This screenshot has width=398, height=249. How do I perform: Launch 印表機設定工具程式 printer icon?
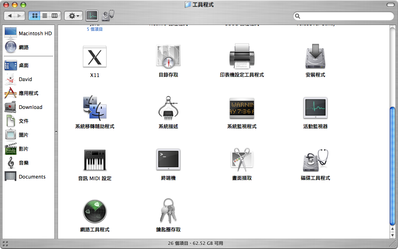(x=242, y=56)
